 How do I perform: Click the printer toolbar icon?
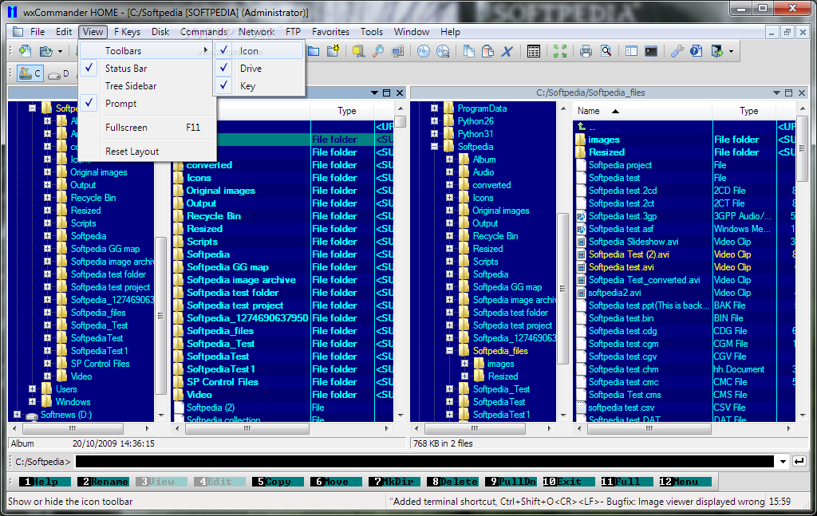click(586, 51)
